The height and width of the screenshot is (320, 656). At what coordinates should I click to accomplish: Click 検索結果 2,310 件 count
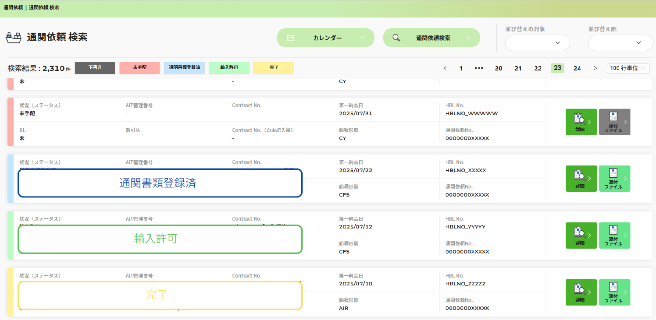click(39, 68)
